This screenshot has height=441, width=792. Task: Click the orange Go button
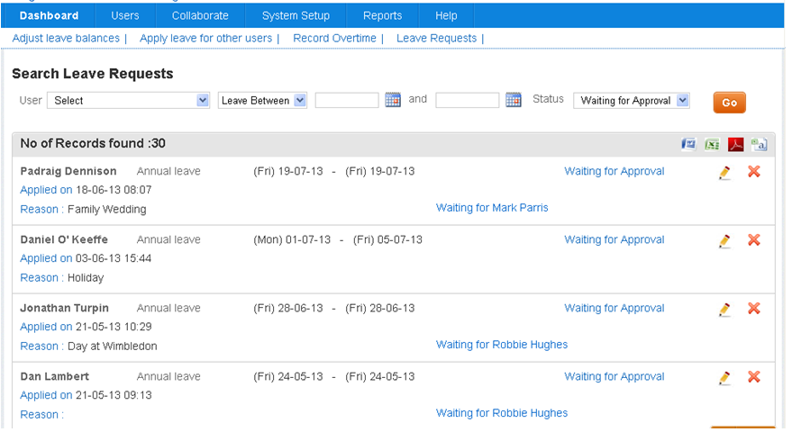click(729, 103)
